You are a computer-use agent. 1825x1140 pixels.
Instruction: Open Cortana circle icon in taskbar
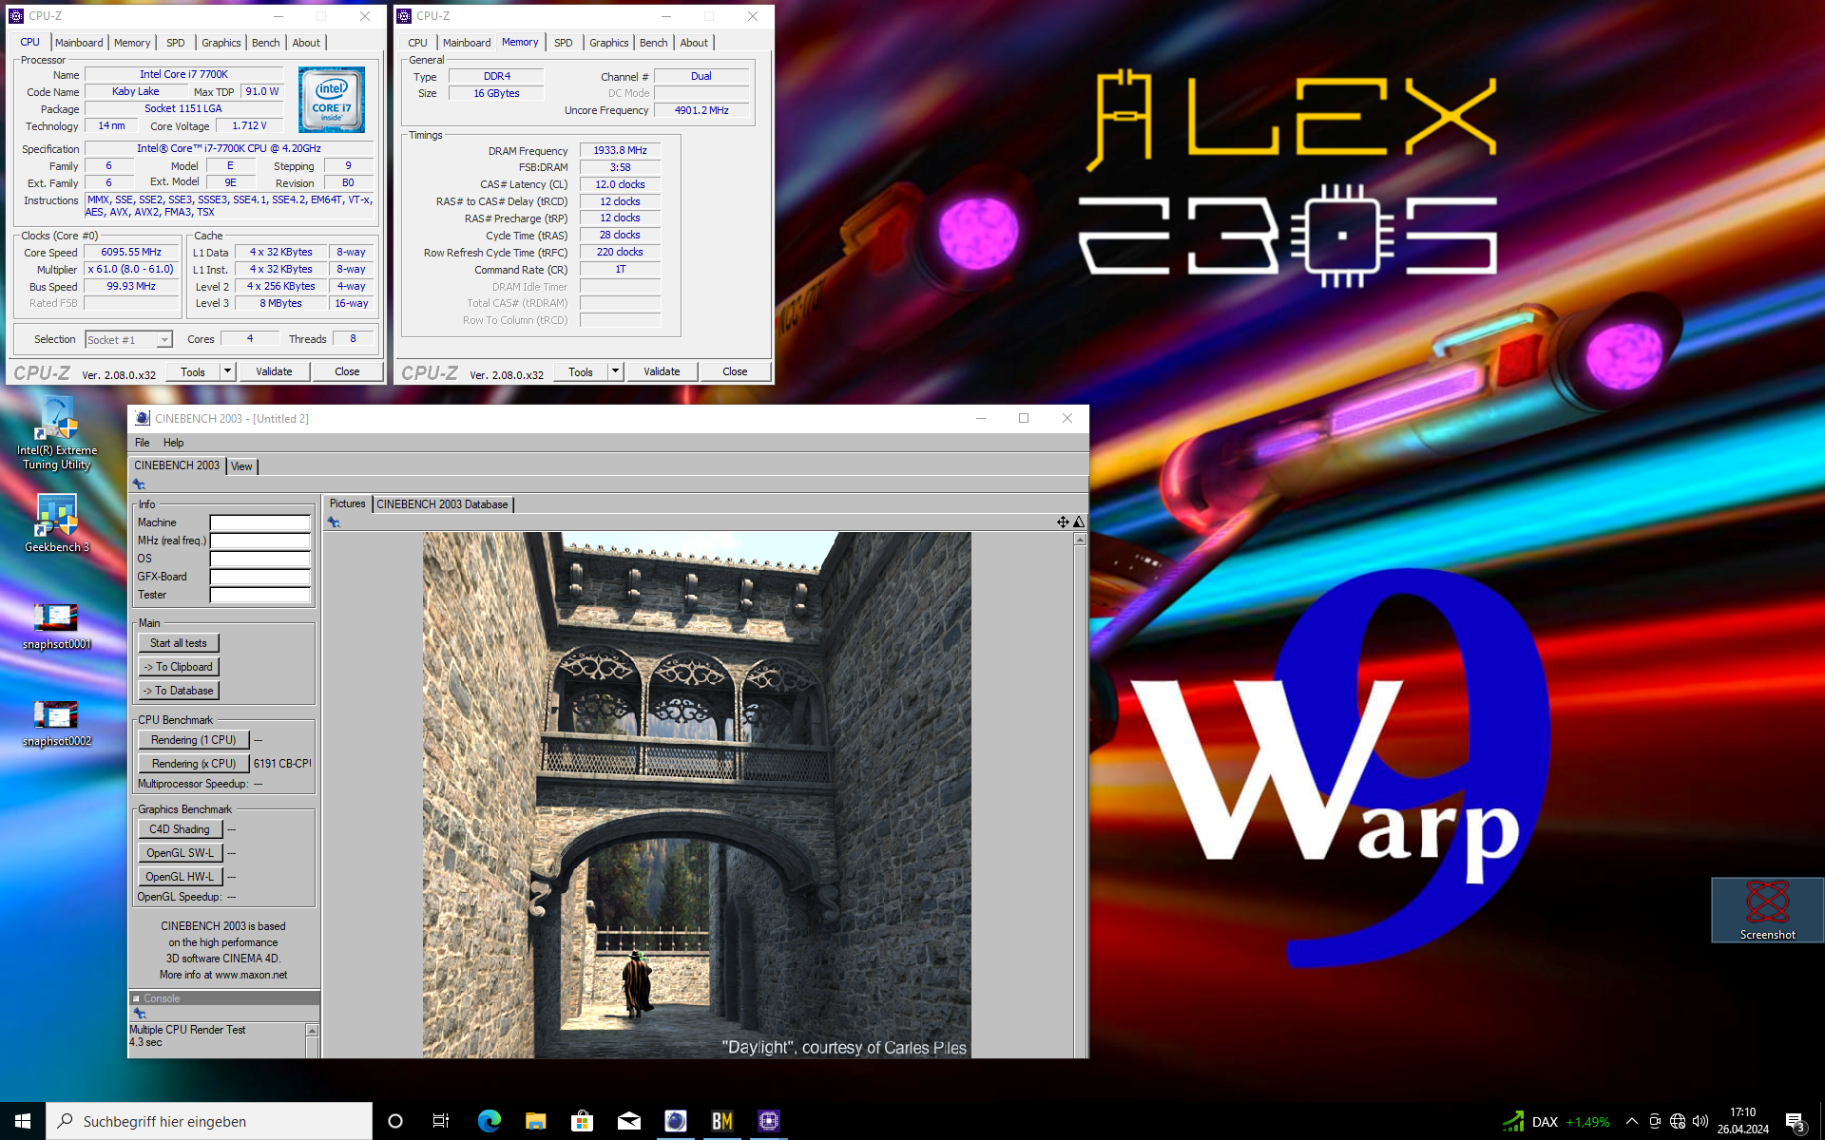[x=395, y=1121]
